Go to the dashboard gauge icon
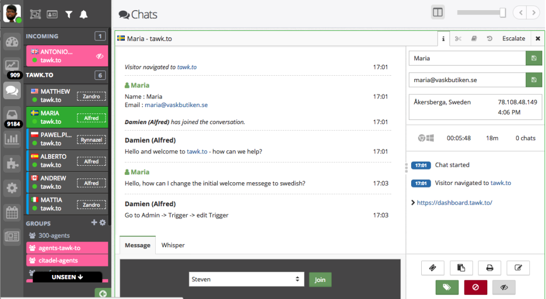 tap(12, 42)
